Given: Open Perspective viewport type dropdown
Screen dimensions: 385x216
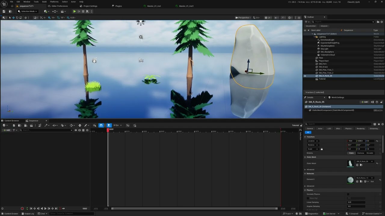Looking at the screenshot, I should (x=242, y=18).
